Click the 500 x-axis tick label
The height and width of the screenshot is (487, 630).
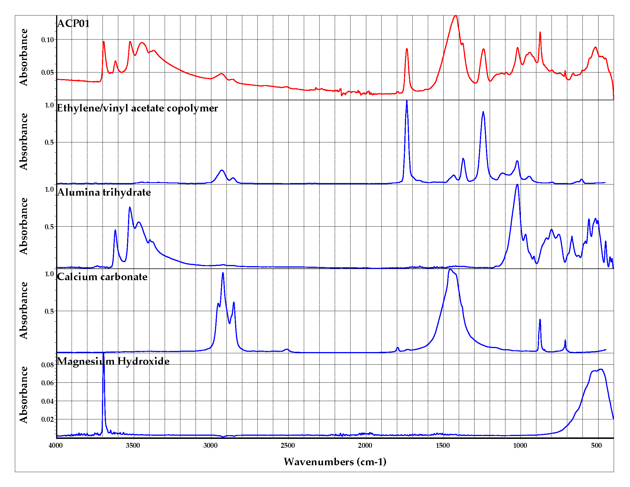pyautogui.click(x=596, y=445)
